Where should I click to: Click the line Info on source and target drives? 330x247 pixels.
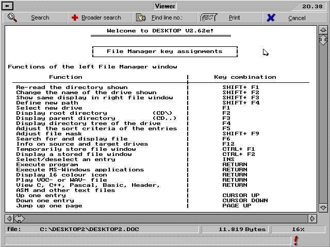tap(82, 144)
